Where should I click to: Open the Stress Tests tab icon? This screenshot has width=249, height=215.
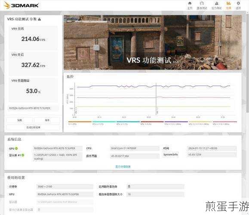pos(216,3)
